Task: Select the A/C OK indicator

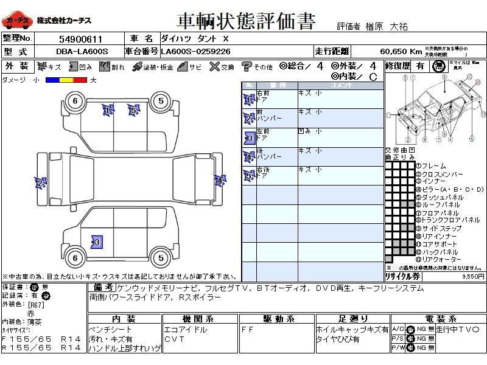Action: pyautogui.click(x=410, y=329)
